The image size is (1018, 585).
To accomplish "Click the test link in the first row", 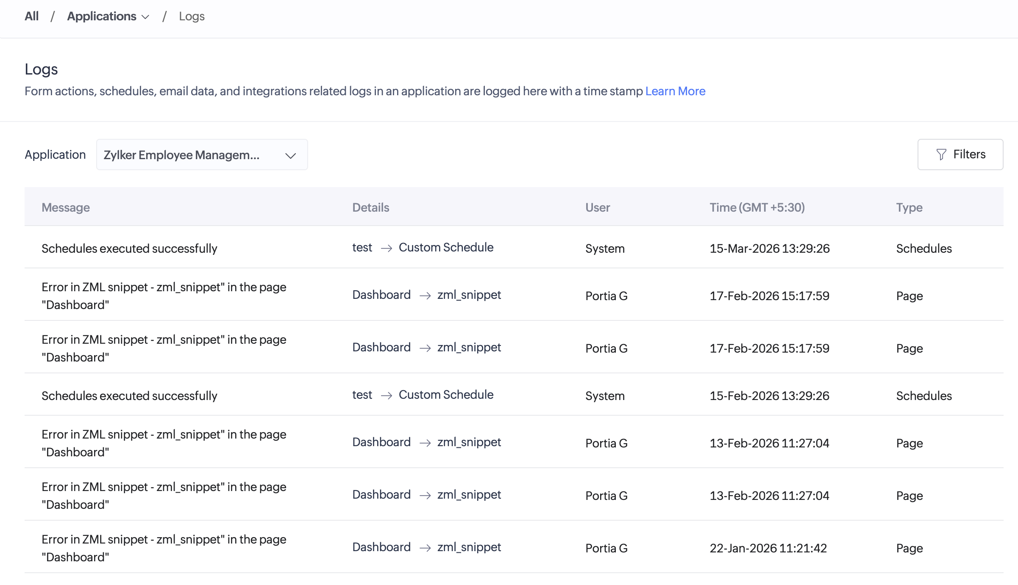I will pos(362,248).
